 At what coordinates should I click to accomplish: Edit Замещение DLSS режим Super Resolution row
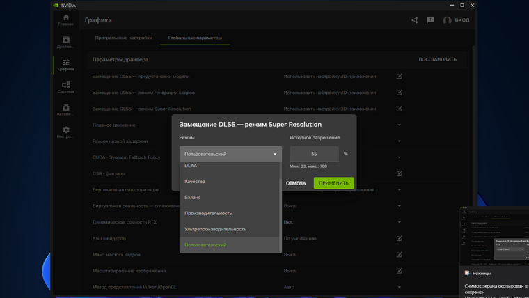399,109
